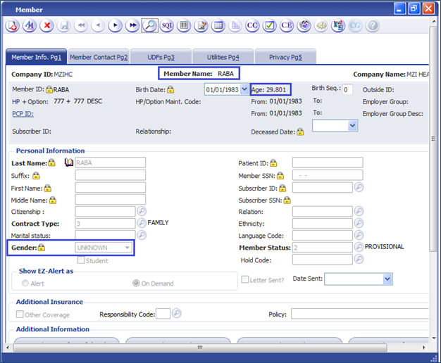Select the On Demand radio button
Viewport: 441px width, 363px height.
[136, 283]
